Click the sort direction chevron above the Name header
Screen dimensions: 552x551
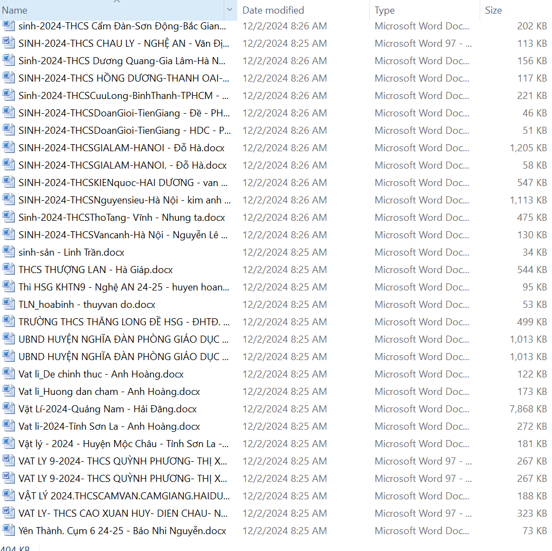click(116, 2)
